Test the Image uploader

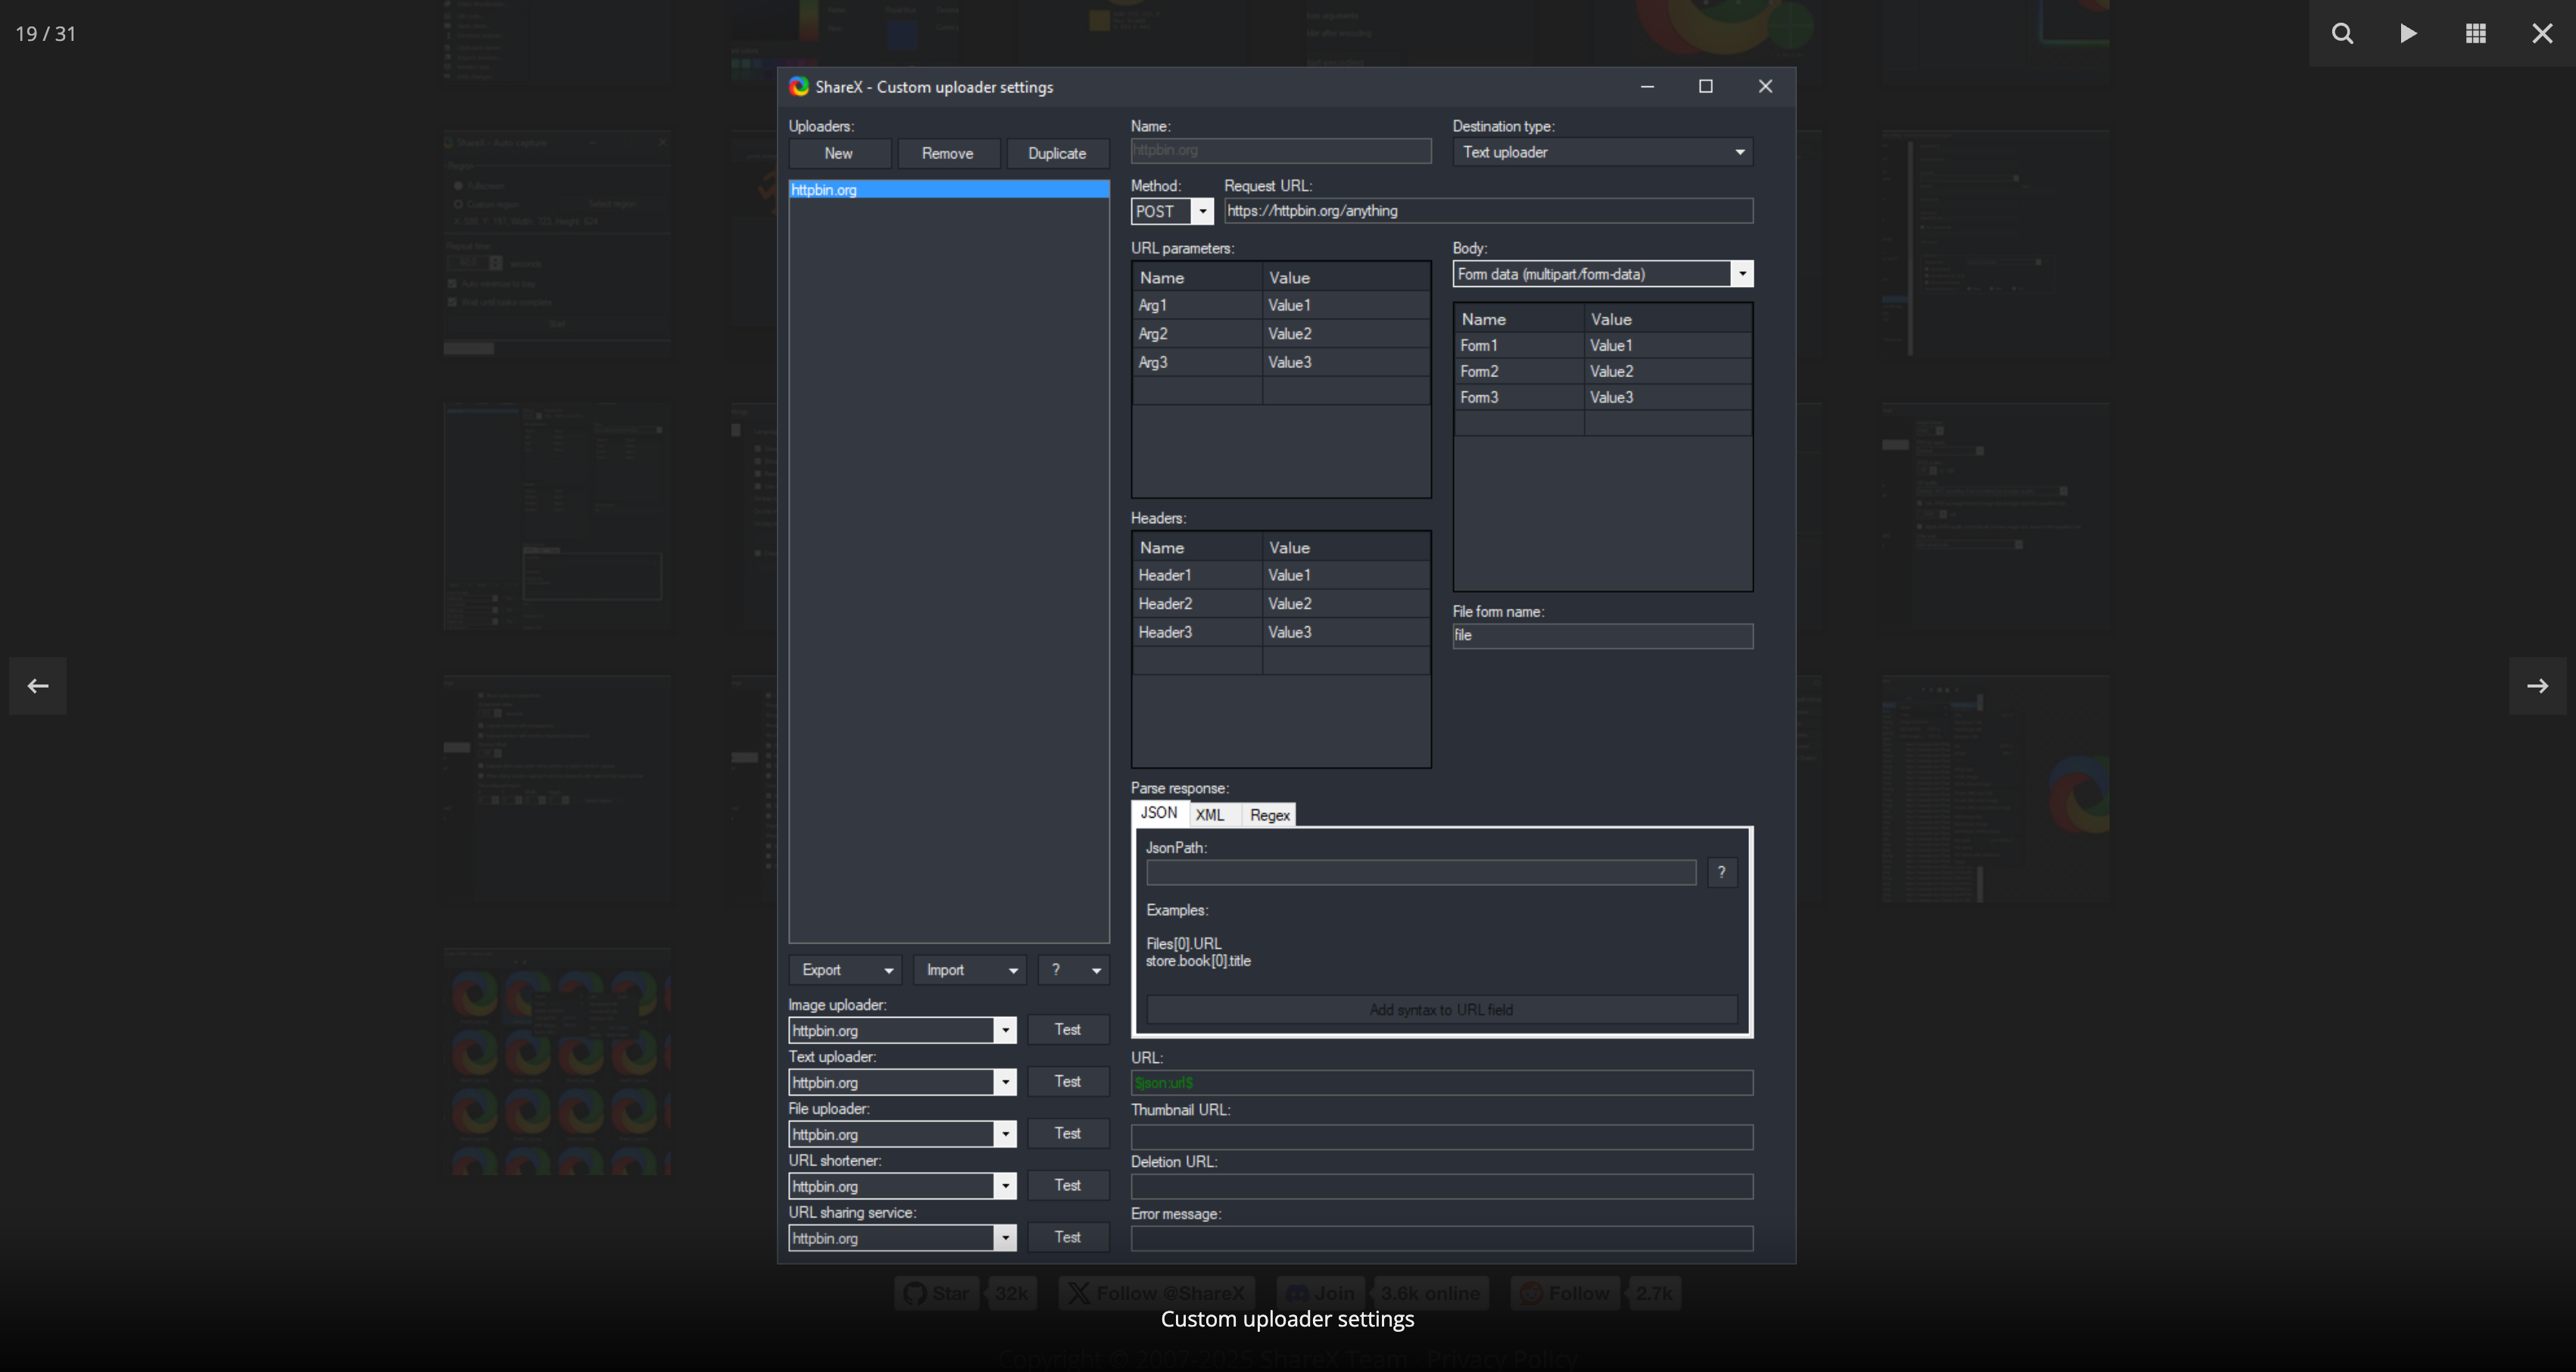tap(1068, 1030)
